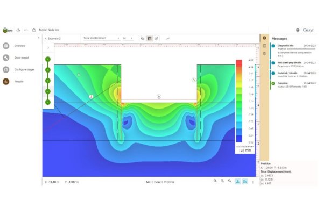Viewport: 323px width, 215px height.
Task: Click the Messages panel heading
Action: (x=279, y=39)
